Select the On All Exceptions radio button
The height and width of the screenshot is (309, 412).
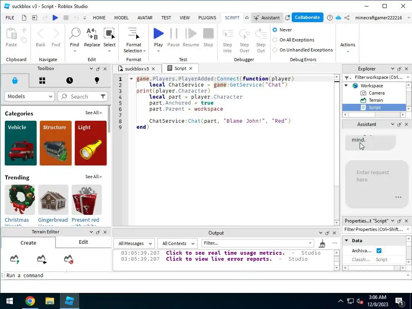click(x=275, y=40)
